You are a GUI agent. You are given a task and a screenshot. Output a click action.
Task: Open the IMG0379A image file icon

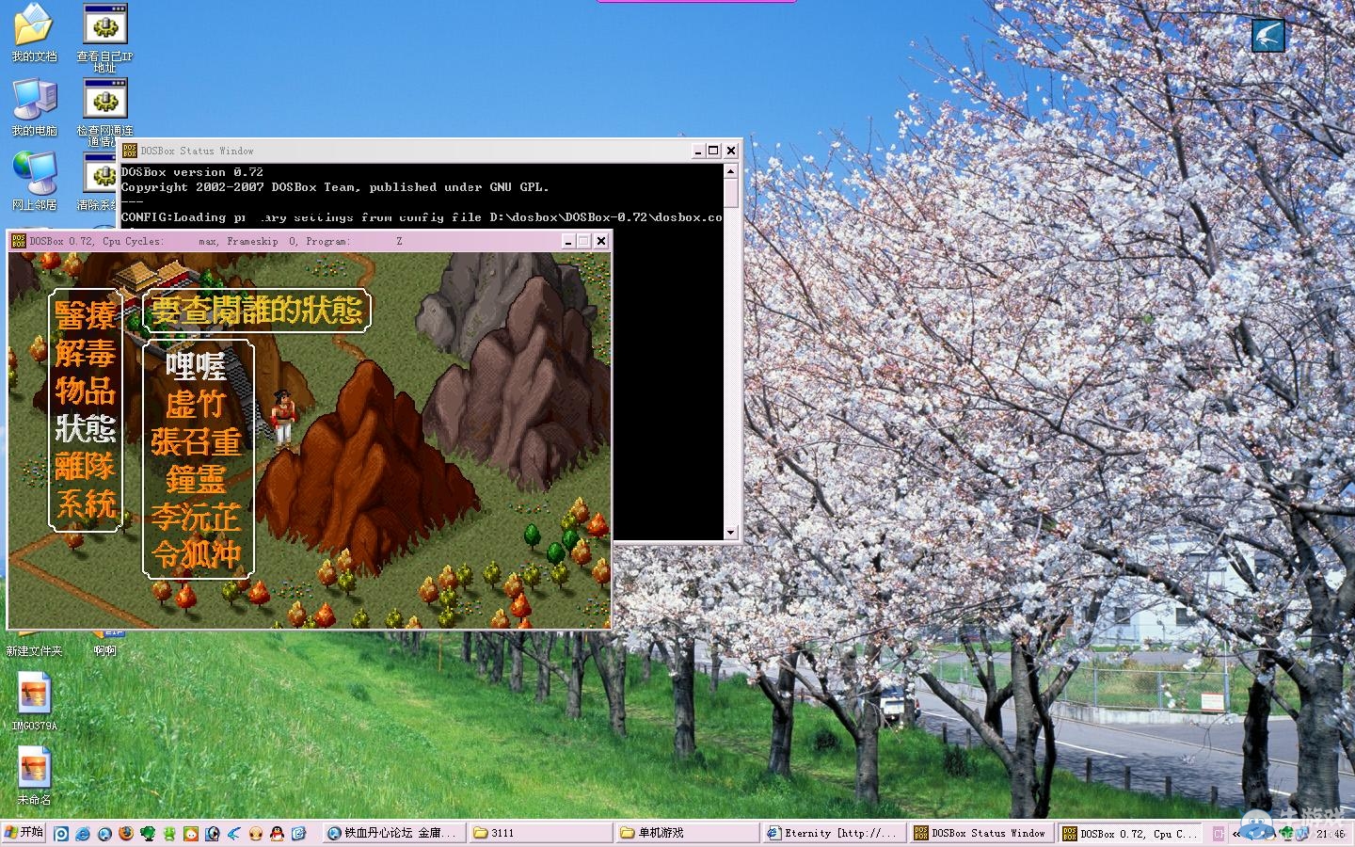tap(34, 700)
